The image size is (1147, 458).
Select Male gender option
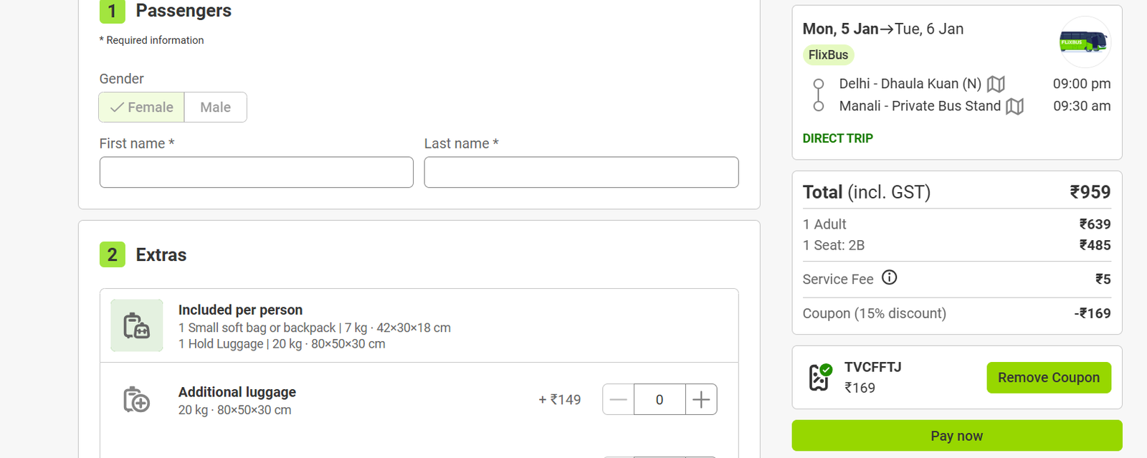tap(215, 107)
